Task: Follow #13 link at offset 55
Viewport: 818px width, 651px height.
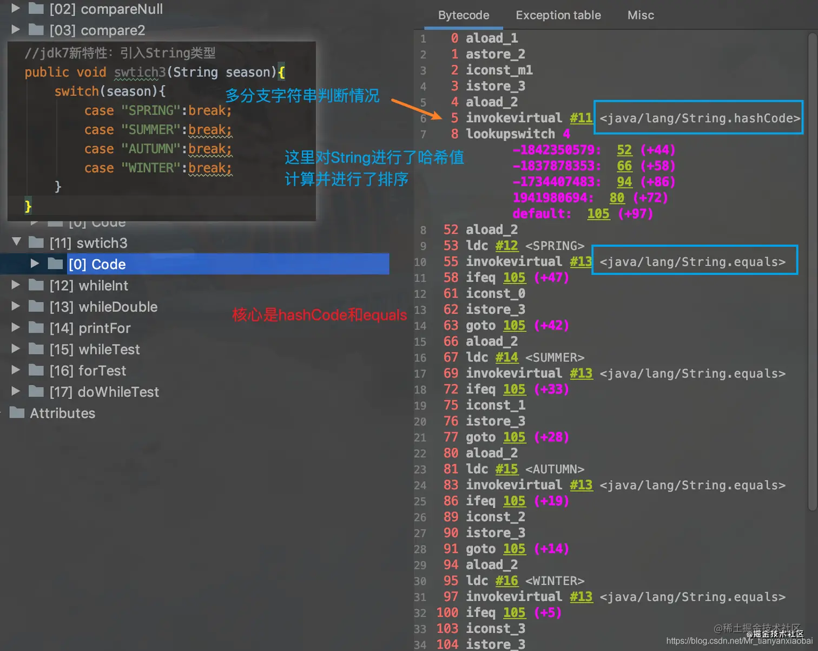Action: [x=581, y=261]
